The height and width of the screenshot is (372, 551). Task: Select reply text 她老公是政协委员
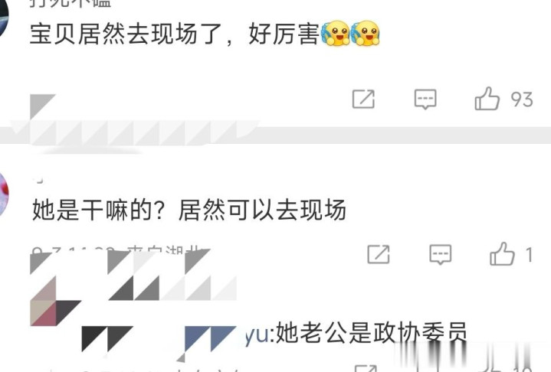pos(372,332)
